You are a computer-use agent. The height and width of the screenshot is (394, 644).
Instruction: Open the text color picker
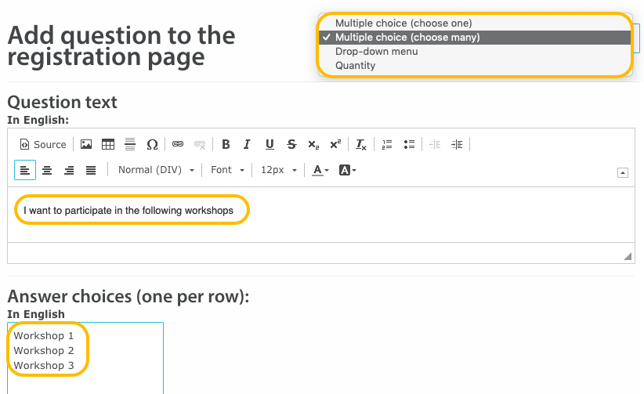pos(320,170)
